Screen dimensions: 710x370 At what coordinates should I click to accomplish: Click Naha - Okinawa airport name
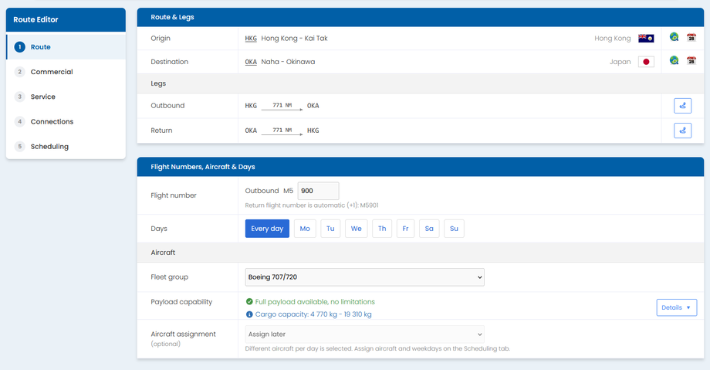coord(288,62)
